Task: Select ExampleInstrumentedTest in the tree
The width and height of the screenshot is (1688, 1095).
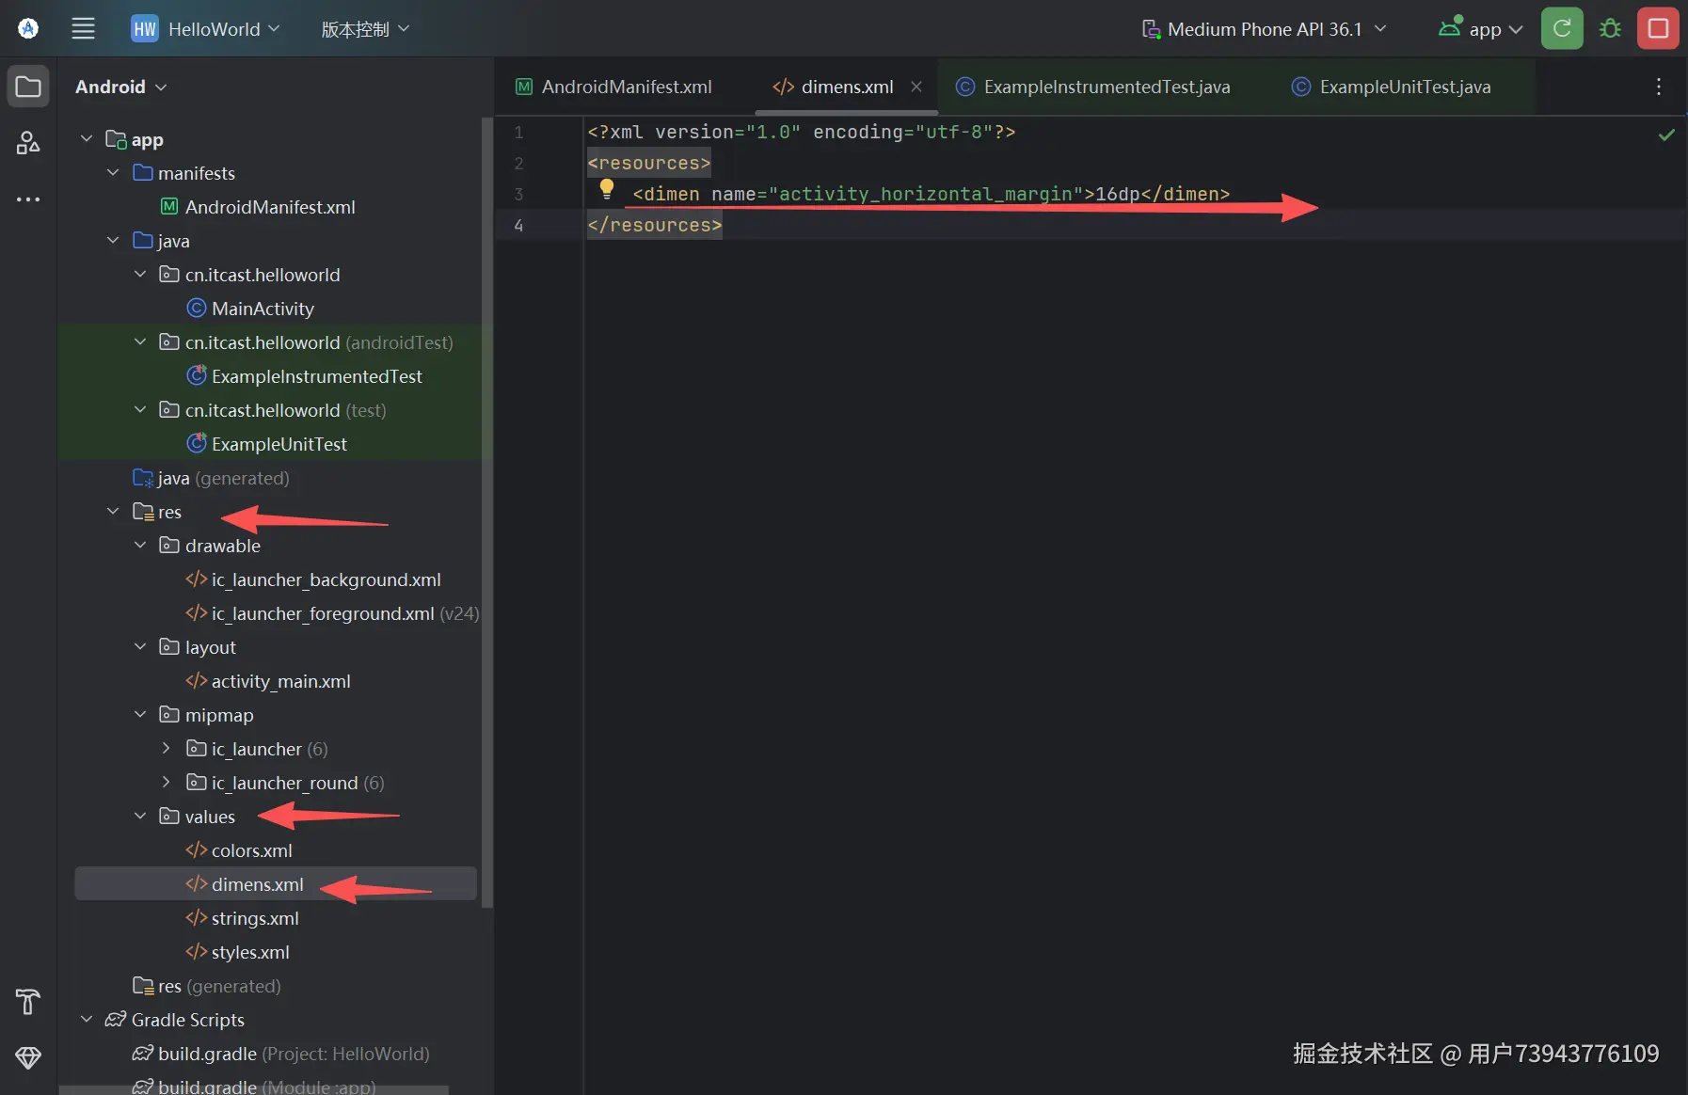Action: pos(316,376)
